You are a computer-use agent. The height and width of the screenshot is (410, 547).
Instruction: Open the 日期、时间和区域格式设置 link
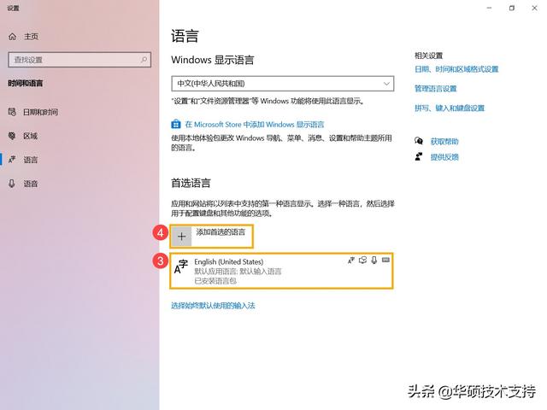click(x=456, y=69)
